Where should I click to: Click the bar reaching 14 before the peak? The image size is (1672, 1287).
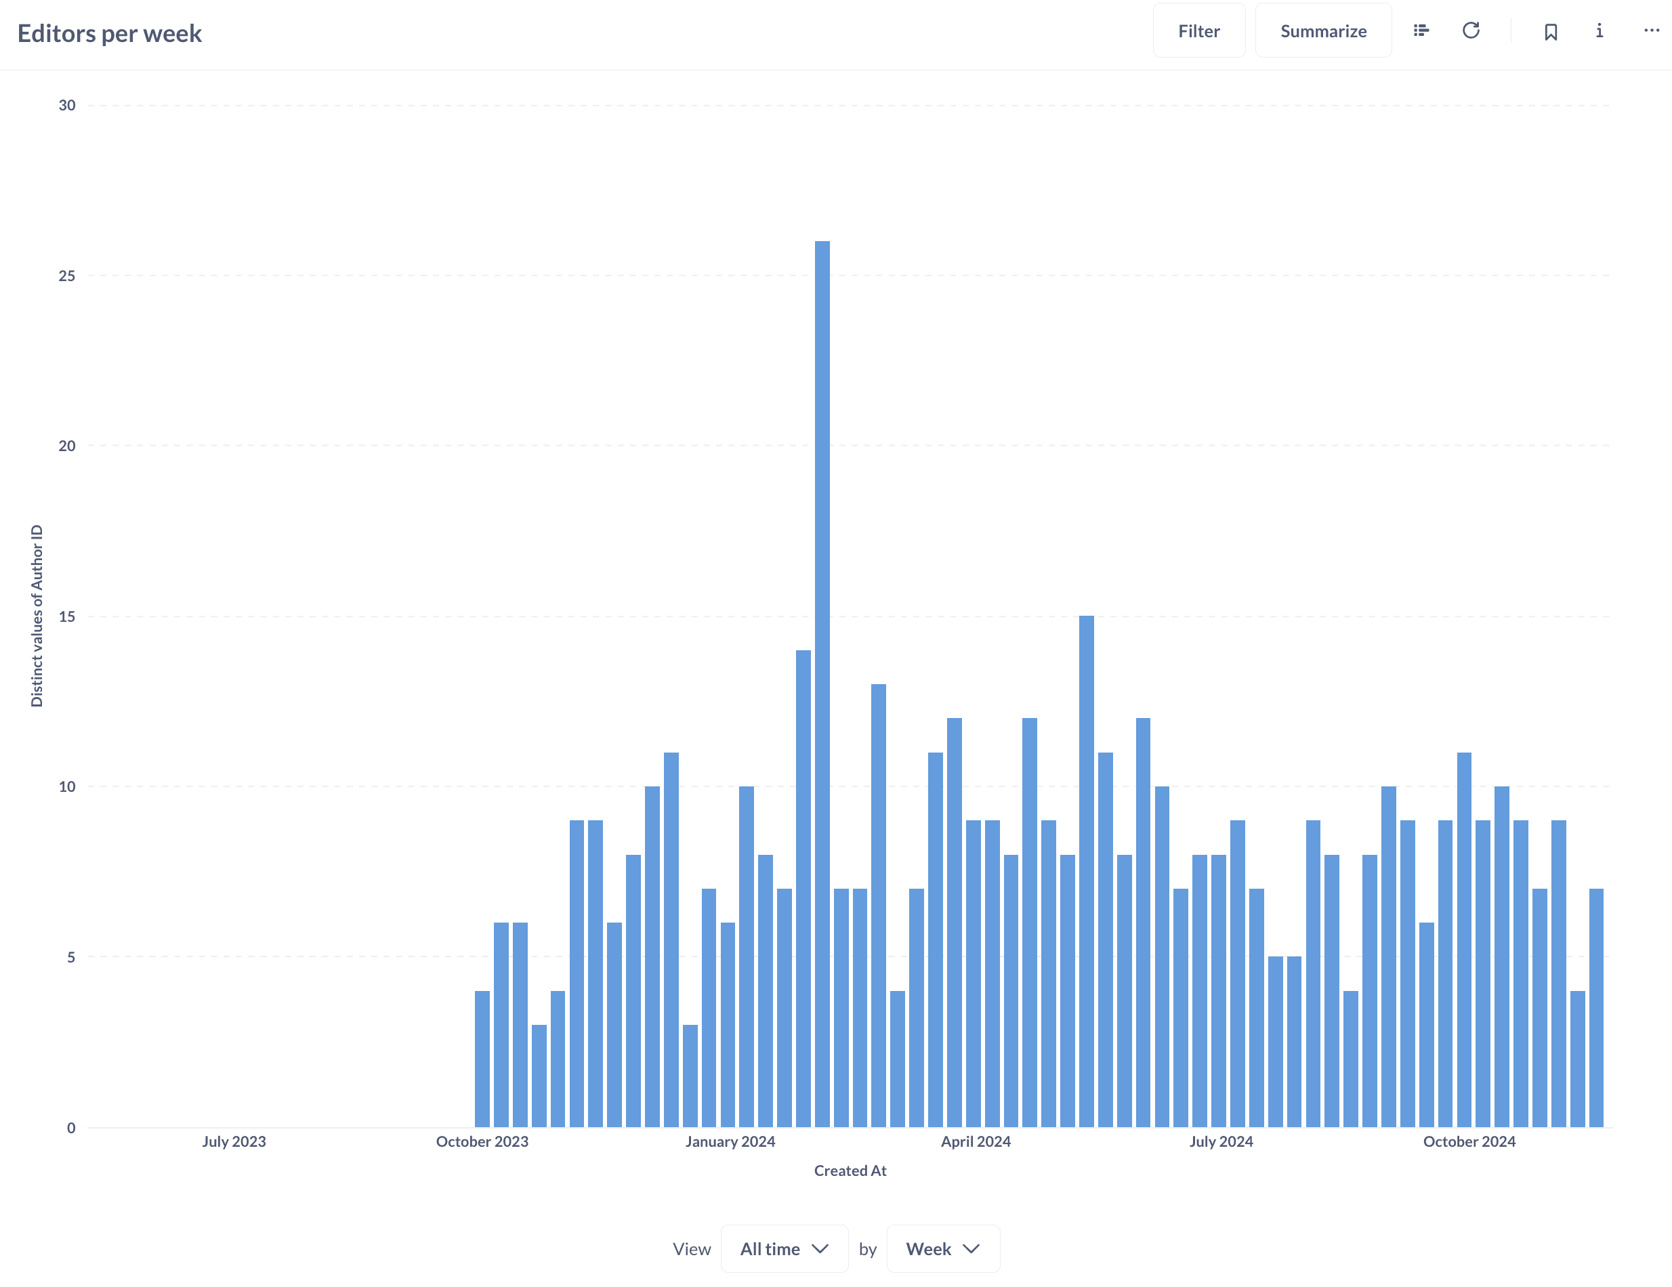click(x=803, y=888)
